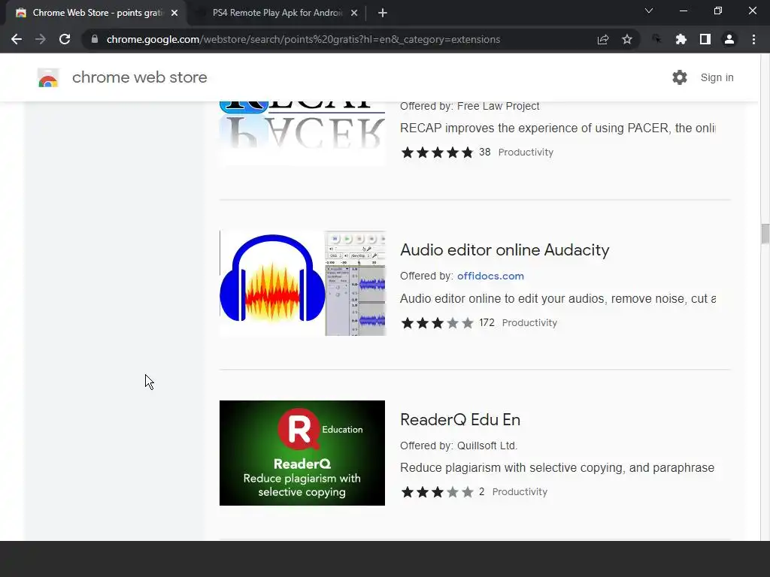770x577 pixels.
Task: Click the page vertical scrollbar thumb
Action: click(x=765, y=233)
